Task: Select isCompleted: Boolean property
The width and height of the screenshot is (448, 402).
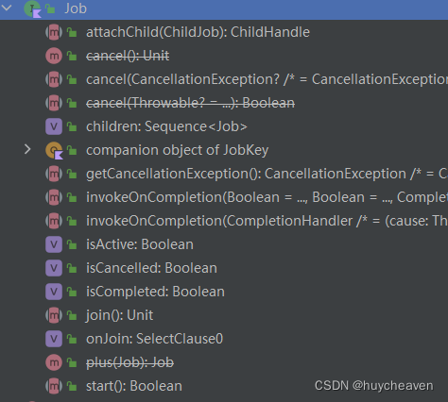Action: (x=155, y=292)
